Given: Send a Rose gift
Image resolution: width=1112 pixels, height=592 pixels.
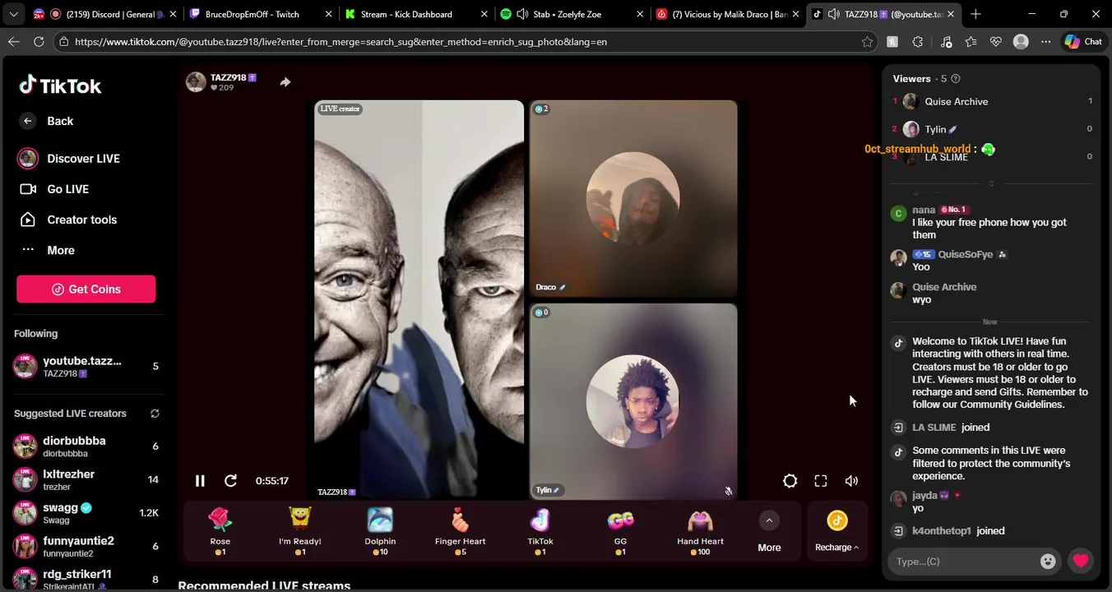Looking at the screenshot, I should (x=220, y=531).
